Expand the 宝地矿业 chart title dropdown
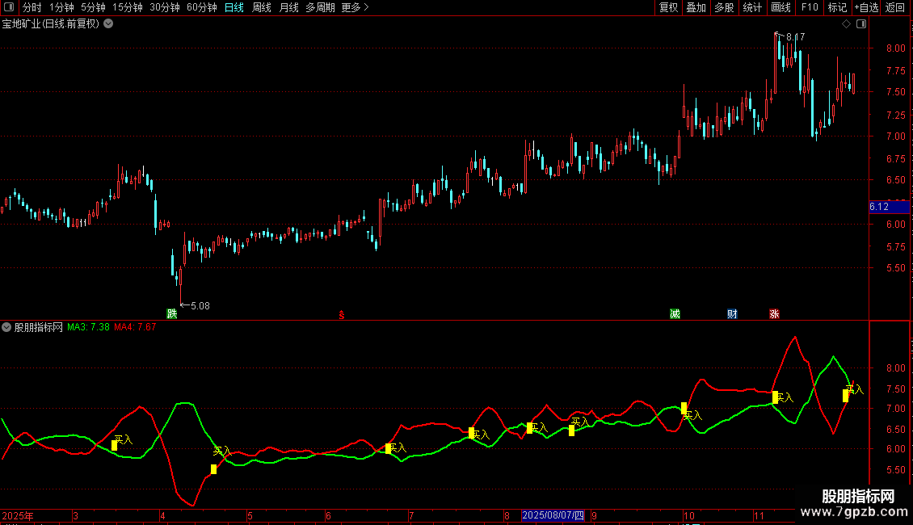This screenshot has height=525, width=913. pyautogui.click(x=108, y=24)
